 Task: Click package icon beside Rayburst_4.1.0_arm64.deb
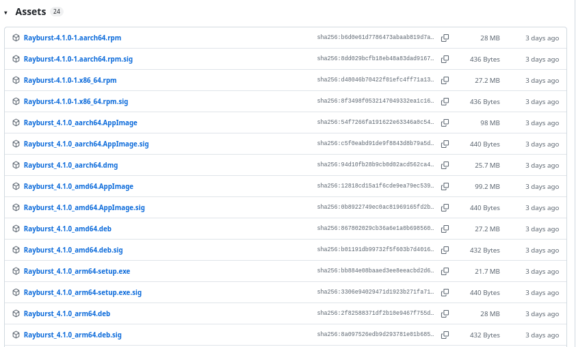tap(16, 313)
